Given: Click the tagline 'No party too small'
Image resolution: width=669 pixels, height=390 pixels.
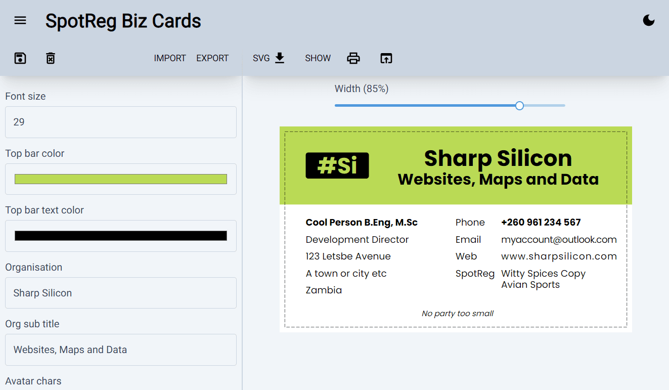Looking at the screenshot, I should click(458, 313).
